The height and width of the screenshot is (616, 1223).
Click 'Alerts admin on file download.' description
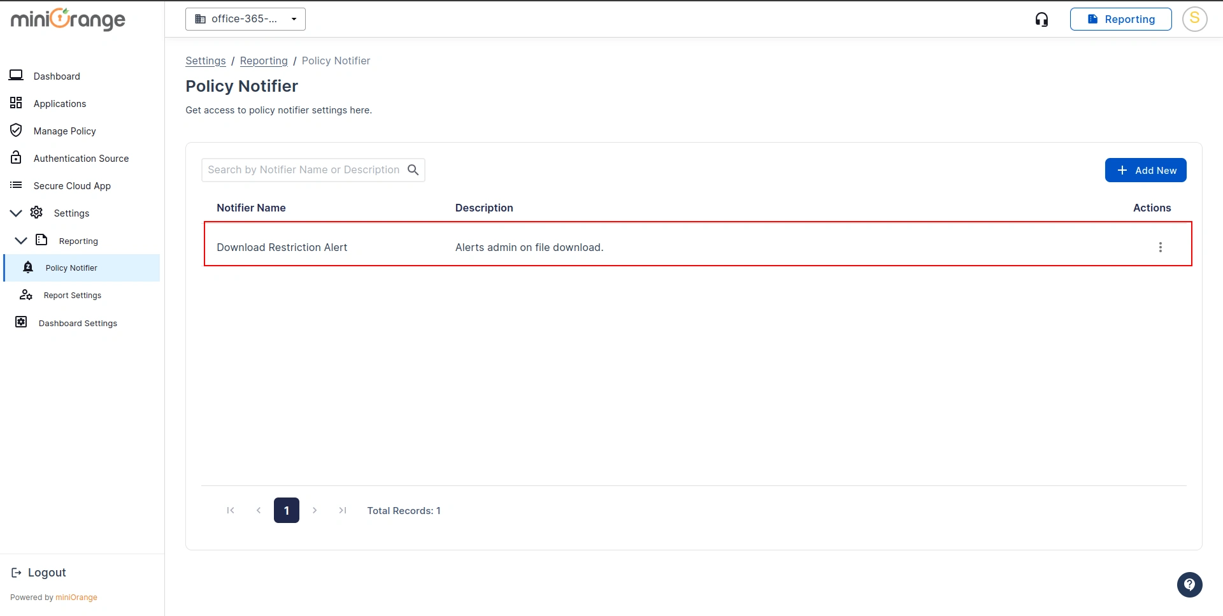[529, 247]
